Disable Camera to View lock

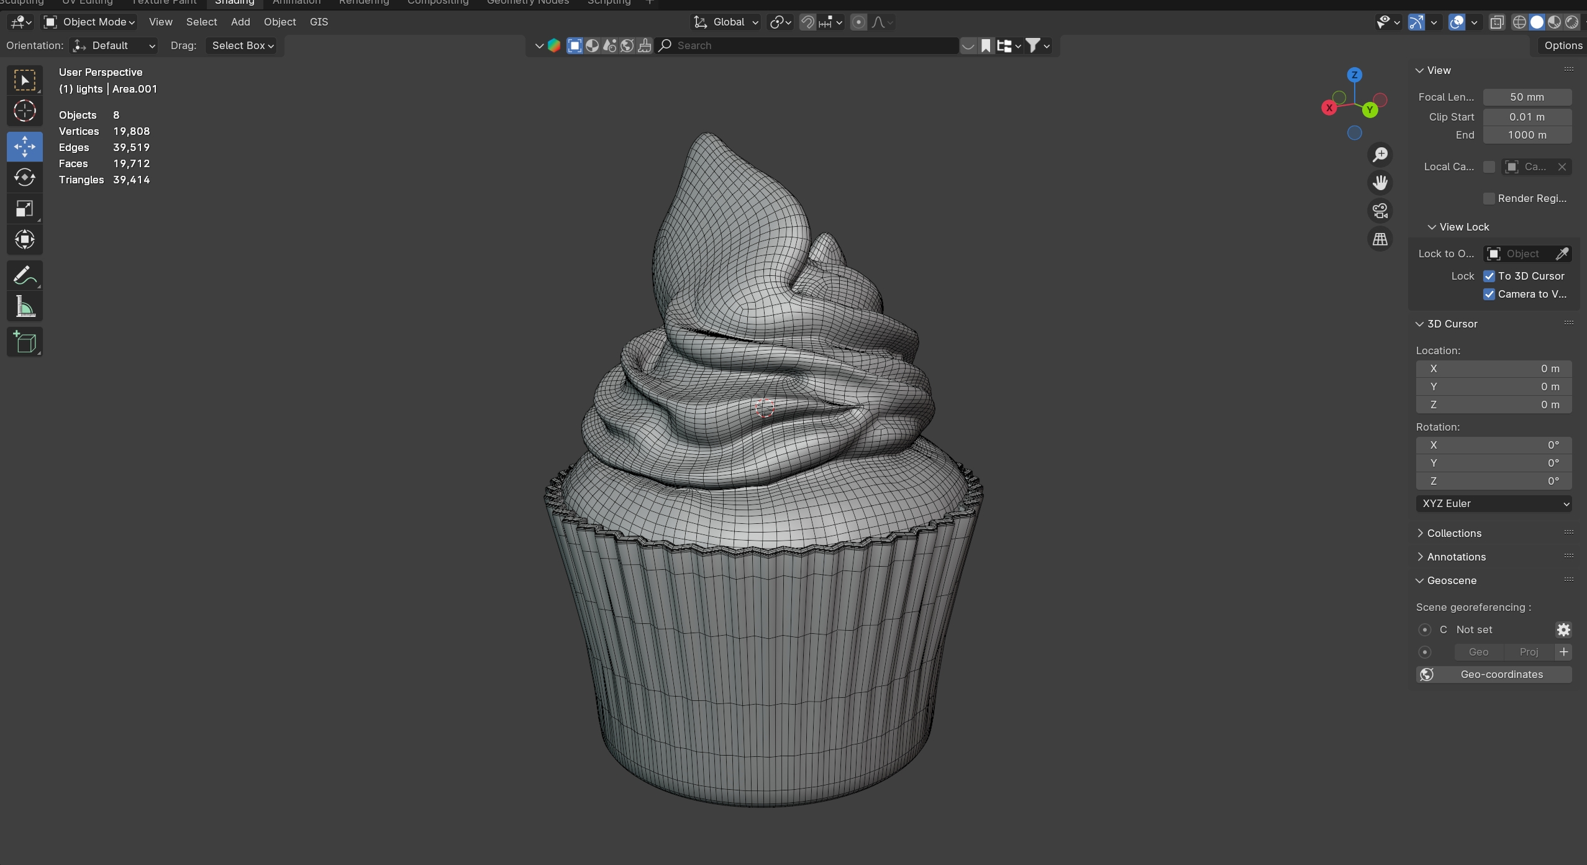coord(1489,295)
